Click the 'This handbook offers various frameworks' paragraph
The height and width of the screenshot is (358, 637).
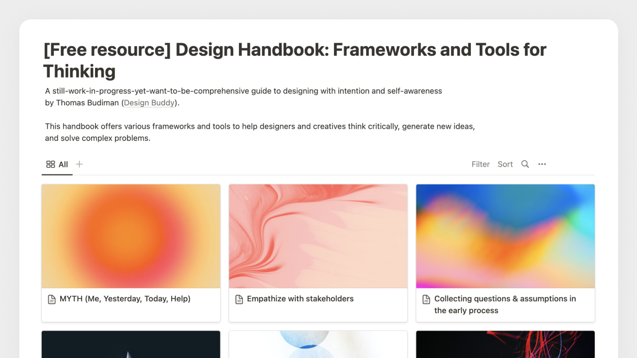pyautogui.click(x=260, y=132)
